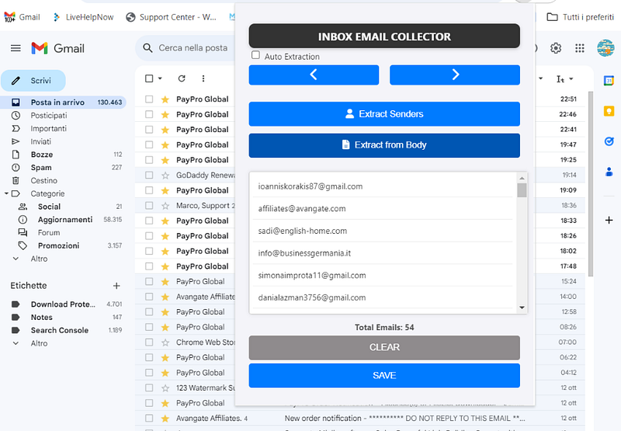Click Scrivi to compose an email
Image resolution: width=621 pixels, height=431 pixels.
pos(33,81)
